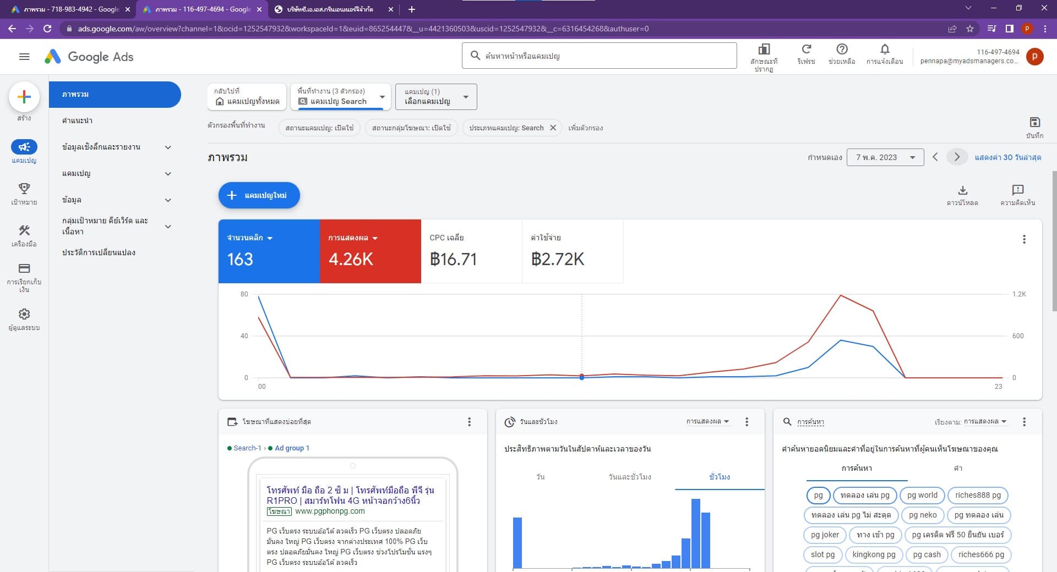Open the notifications bell icon
This screenshot has height=572, width=1057.
coord(884,50)
